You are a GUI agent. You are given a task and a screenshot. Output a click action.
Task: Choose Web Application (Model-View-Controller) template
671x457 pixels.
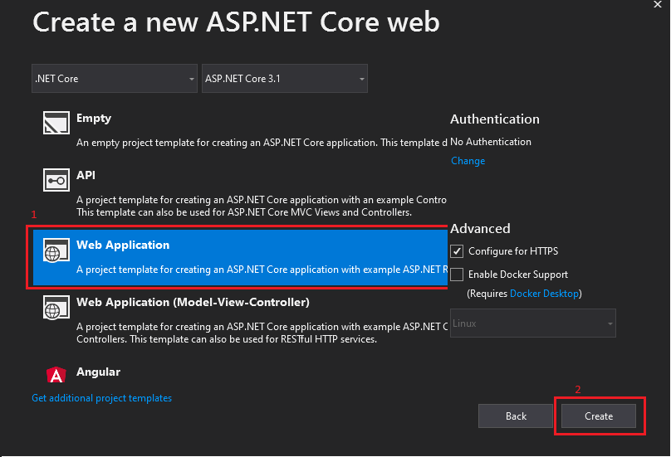[x=193, y=302]
